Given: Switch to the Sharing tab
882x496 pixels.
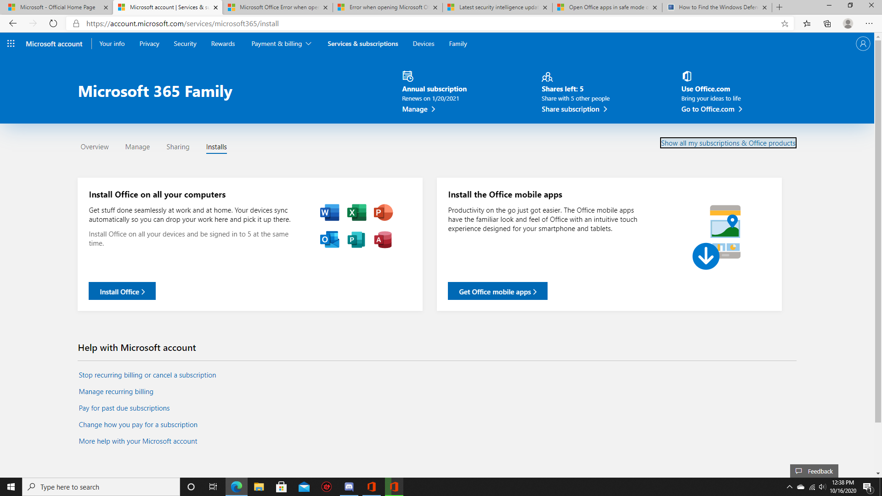Looking at the screenshot, I should 178,147.
